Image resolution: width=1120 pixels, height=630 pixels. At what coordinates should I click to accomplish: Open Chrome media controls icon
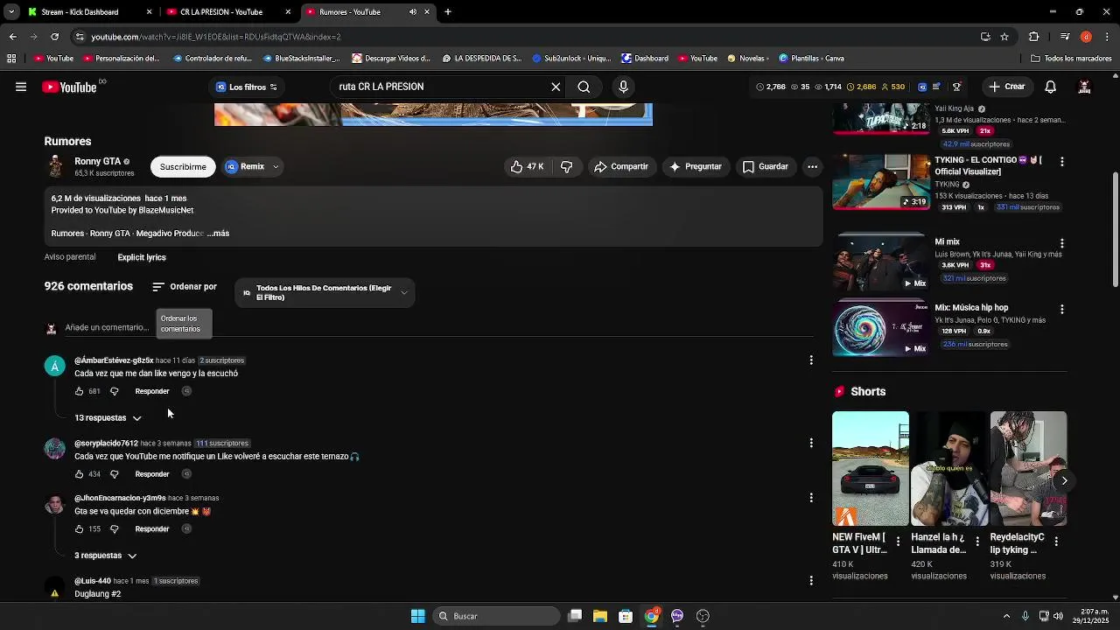pyautogui.click(x=1065, y=37)
